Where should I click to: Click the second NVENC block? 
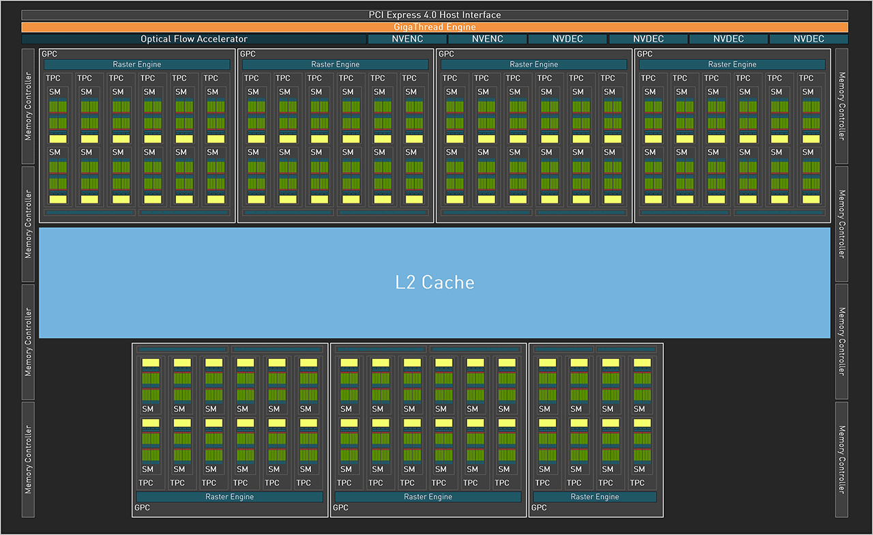point(488,39)
